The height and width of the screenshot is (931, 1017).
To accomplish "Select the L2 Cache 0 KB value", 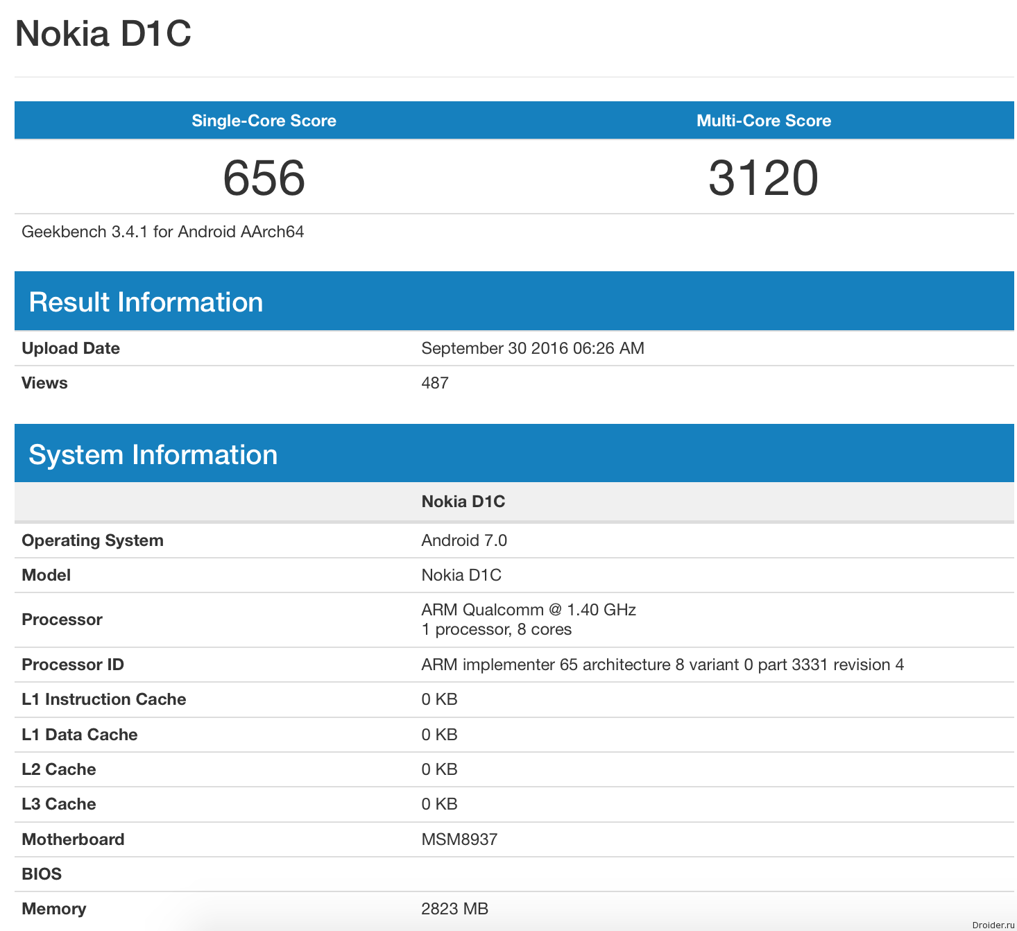I will tap(439, 769).
